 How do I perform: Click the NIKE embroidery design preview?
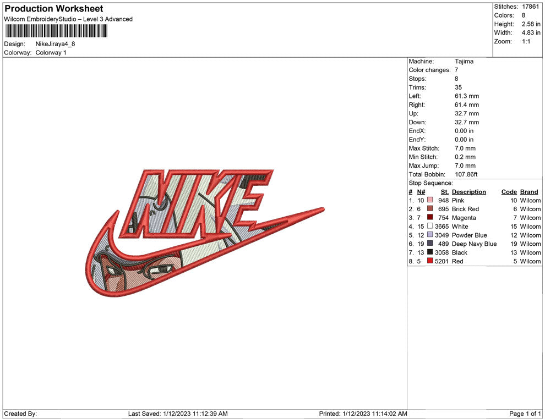click(205, 233)
